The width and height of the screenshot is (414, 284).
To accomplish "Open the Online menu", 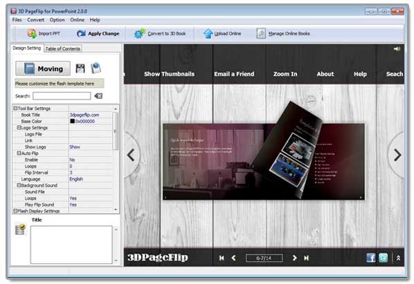I will pyautogui.click(x=77, y=20).
